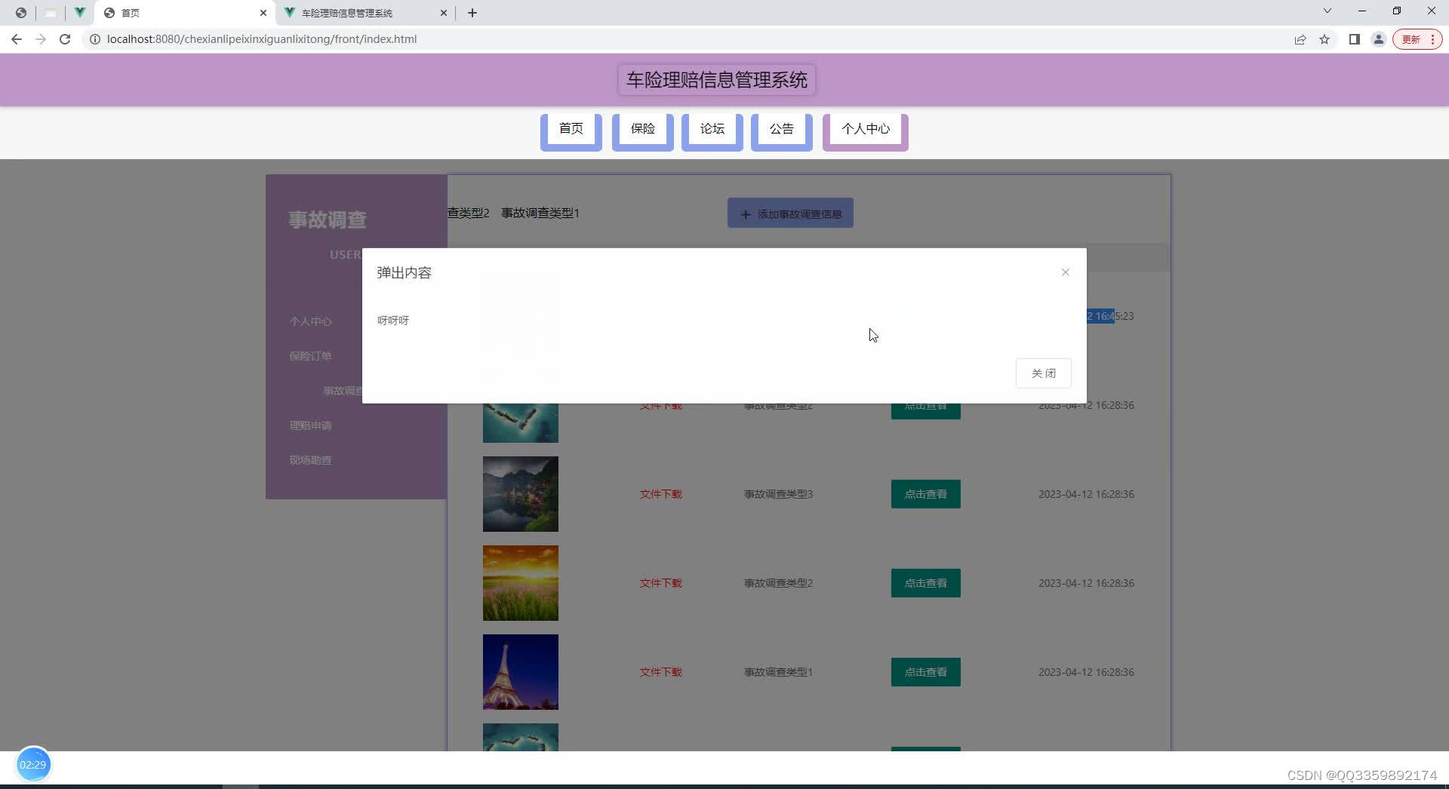Open the sunset meadow thumbnail image
The height and width of the screenshot is (789, 1449).
pyautogui.click(x=521, y=583)
